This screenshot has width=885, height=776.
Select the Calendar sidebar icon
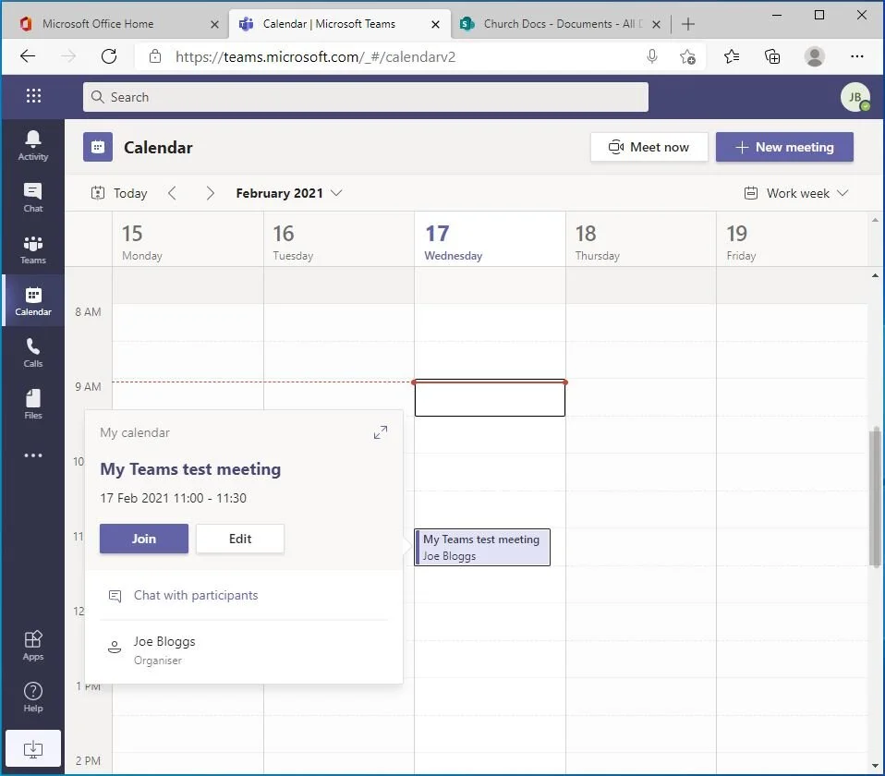coord(32,301)
